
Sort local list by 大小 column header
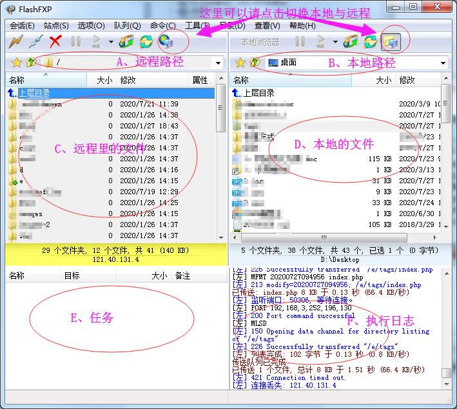[x=373, y=80]
